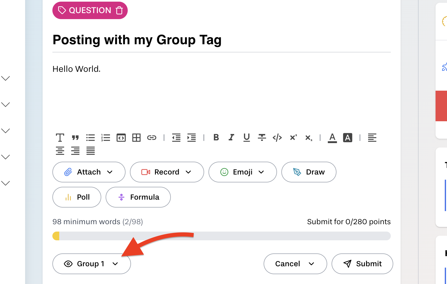Click into the post body text area

[x=221, y=93]
